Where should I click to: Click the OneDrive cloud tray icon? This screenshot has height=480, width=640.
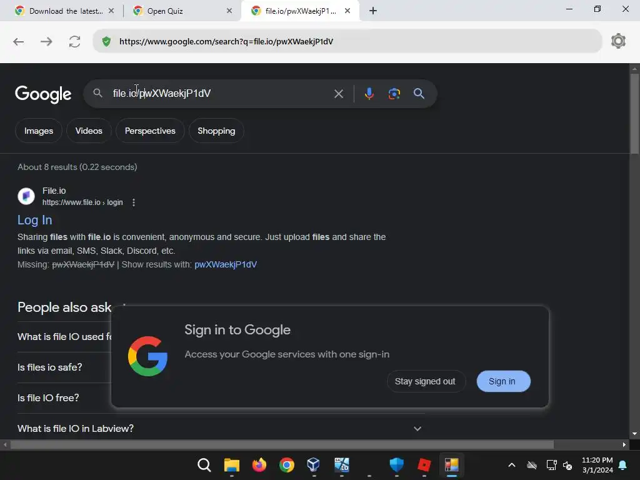[x=532, y=465]
